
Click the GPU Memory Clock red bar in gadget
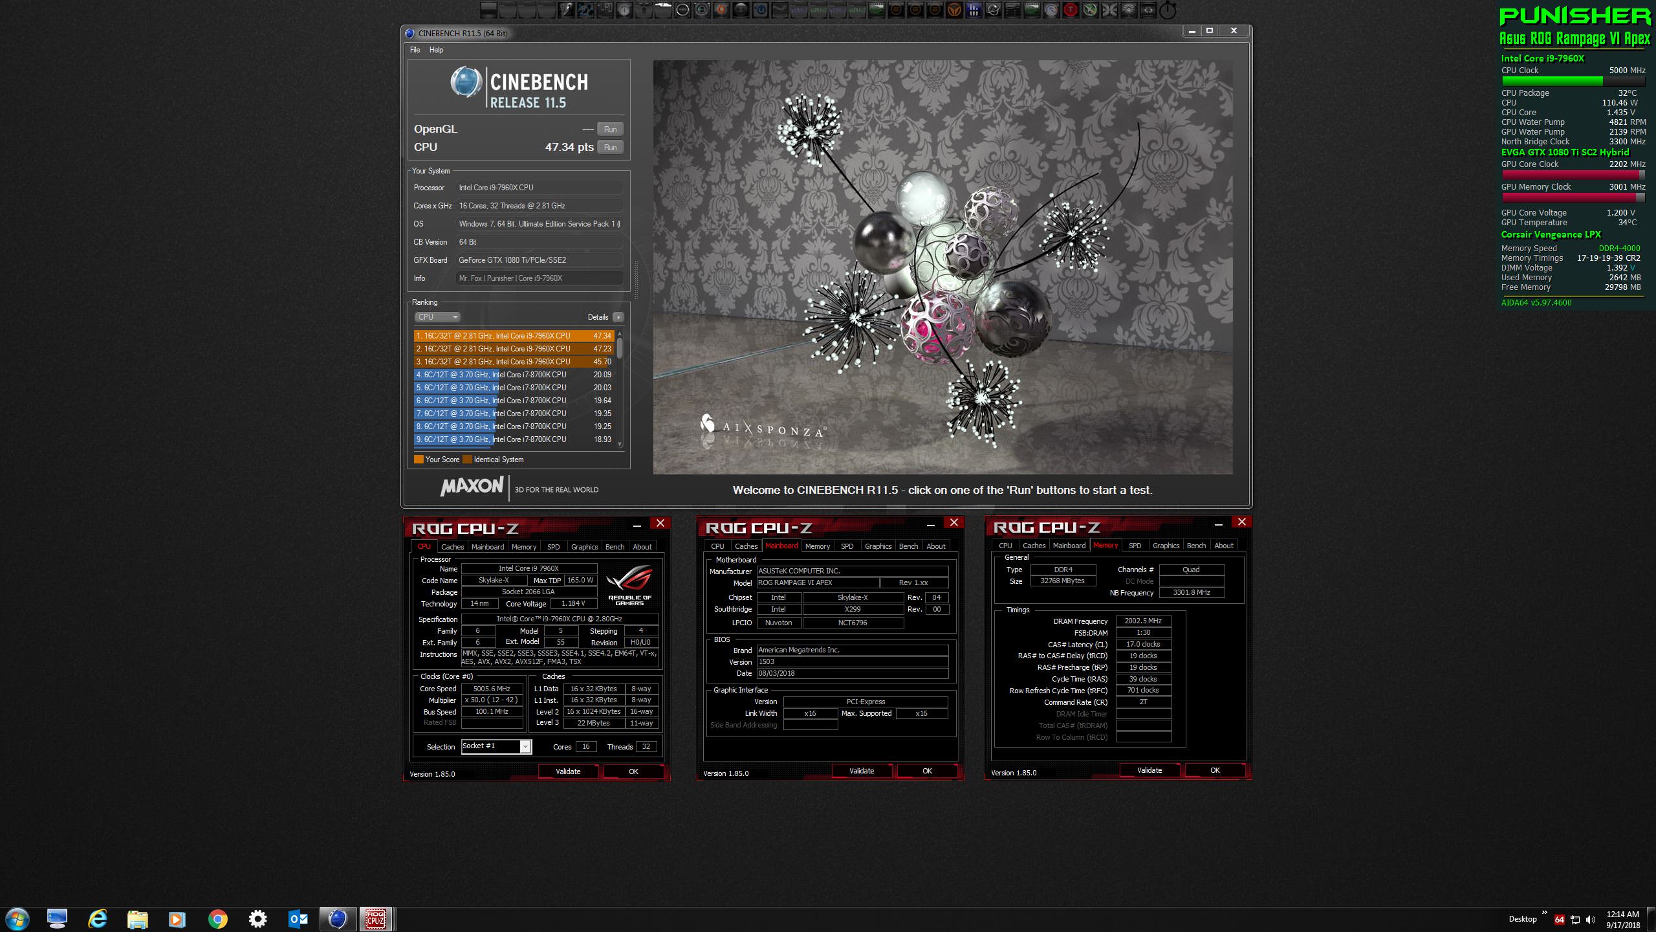coord(1573,197)
